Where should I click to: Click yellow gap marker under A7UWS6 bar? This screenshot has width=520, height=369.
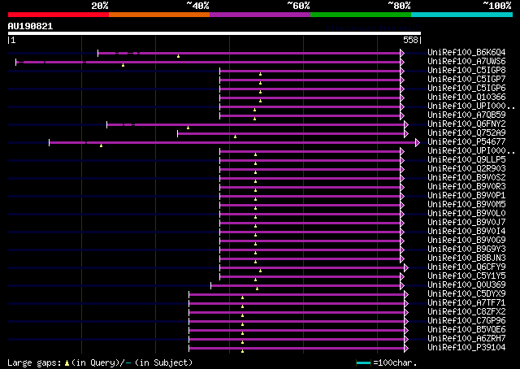pos(123,65)
